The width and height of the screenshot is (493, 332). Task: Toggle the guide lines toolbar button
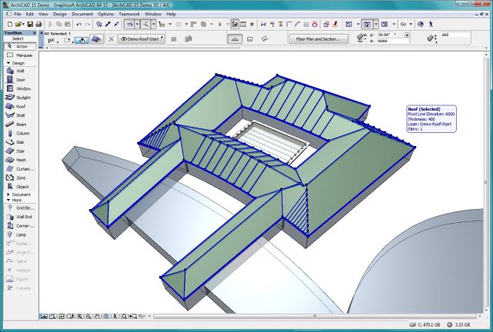[x=129, y=24]
